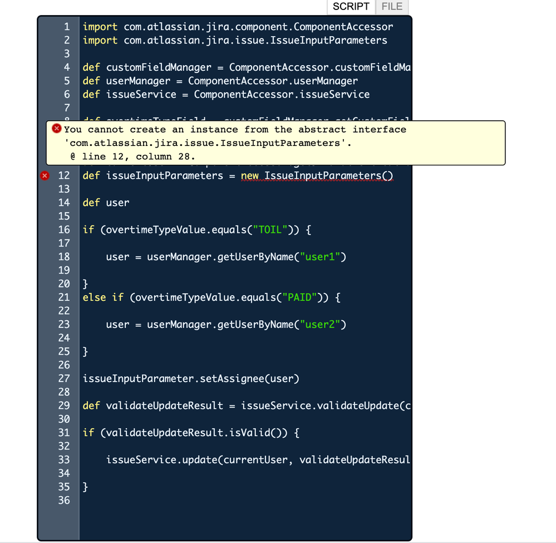The height and width of the screenshot is (543, 556).
Task: Click the error icon in the yellow tooltip
Action: tap(56, 129)
